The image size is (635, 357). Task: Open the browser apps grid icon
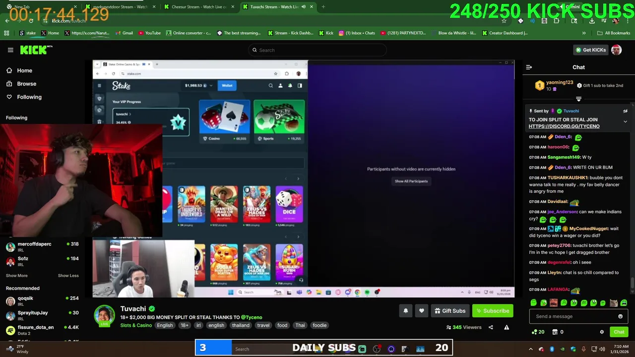tap(6, 33)
